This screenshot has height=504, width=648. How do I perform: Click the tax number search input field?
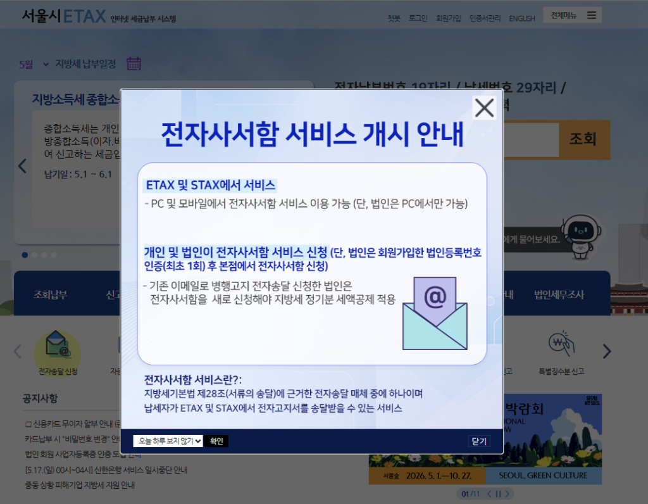[x=531, y=139]
